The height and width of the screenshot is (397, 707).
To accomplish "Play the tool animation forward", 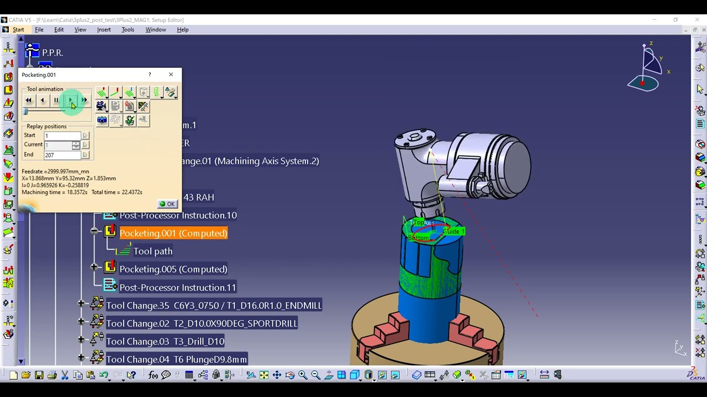I will click(x=71, y=100).
